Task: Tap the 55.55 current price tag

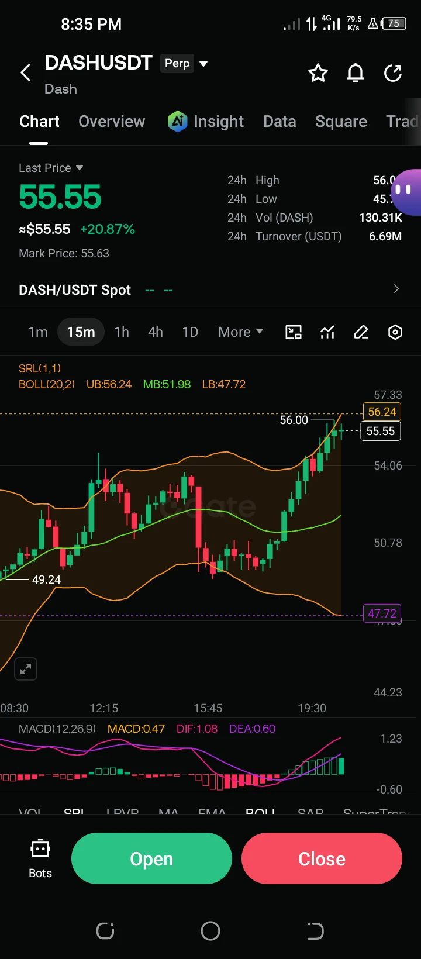Action: (x=381, y=431)
